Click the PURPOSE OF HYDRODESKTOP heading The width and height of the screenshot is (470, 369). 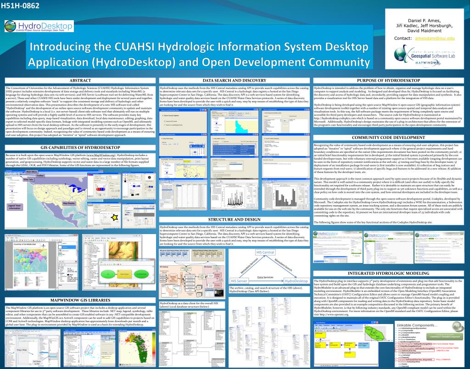click(x=388, y=81)
